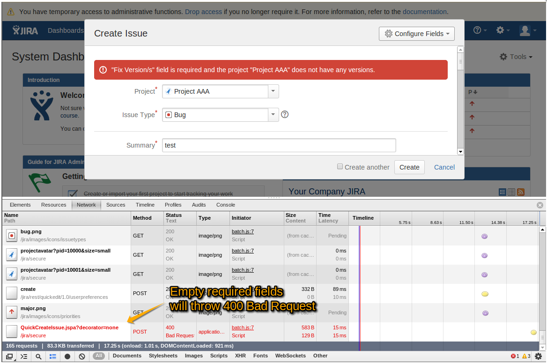Click the warning triangle icon in top banner
This screenshot has height=364, width=547.
tap(11, 12)
